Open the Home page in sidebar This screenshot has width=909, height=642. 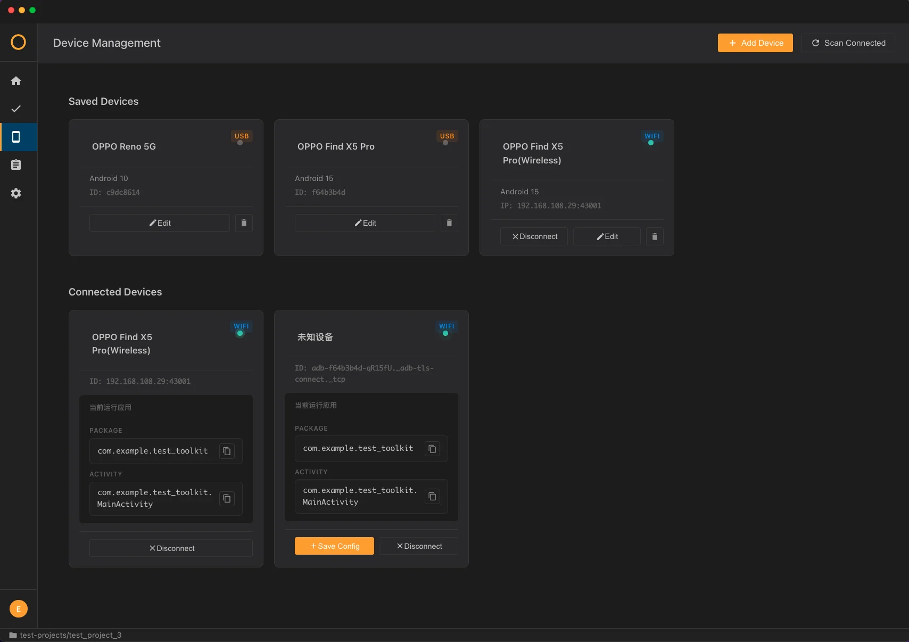tap(16, 81)
